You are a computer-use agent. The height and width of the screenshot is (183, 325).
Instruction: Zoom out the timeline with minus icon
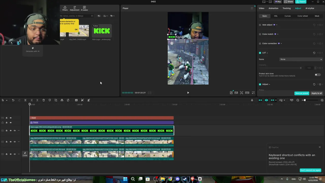click(298, 100)
